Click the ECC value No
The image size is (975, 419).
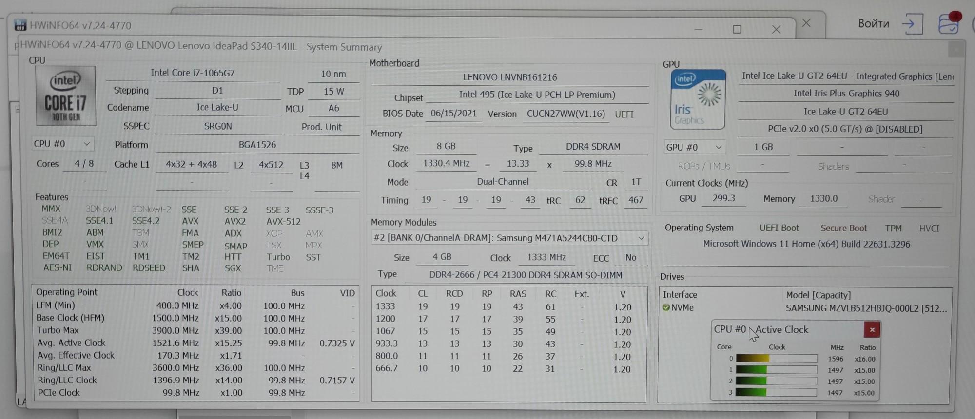click(x=630, y=257)
